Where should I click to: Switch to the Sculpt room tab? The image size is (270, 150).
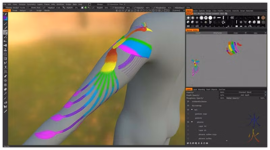coord(39,11)
